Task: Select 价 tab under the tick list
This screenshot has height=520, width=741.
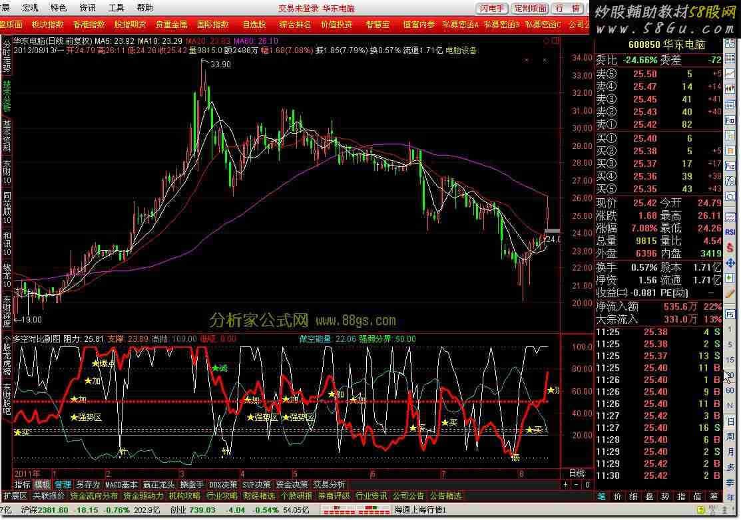Action: [618, 496]
